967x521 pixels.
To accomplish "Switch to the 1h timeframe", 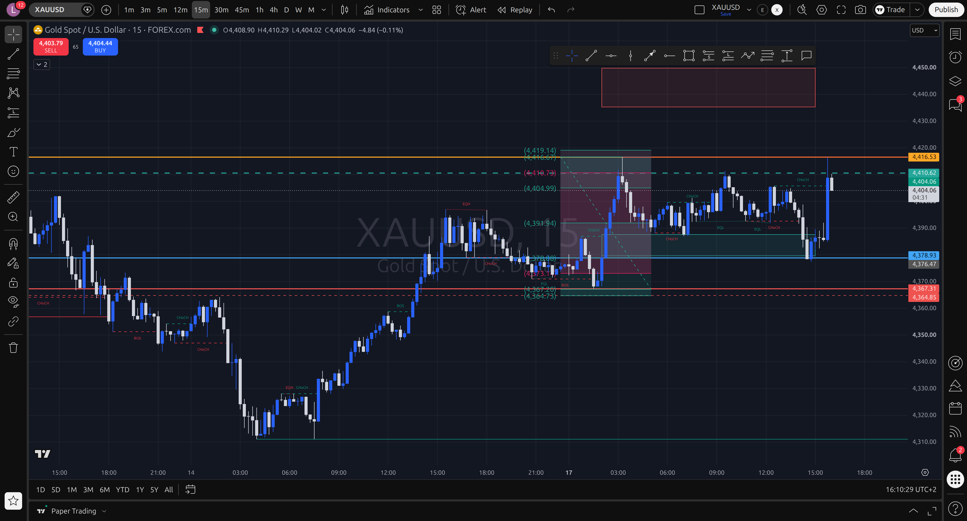I will pyautogui.click(x=259, y=10).
